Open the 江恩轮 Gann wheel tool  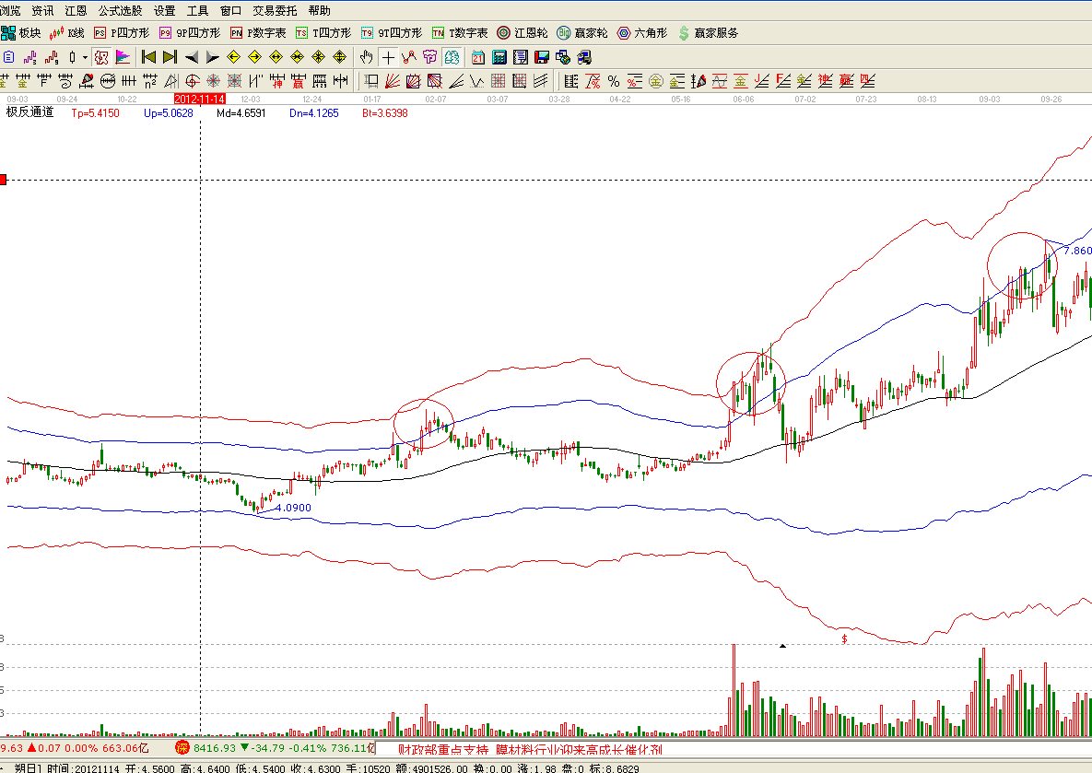(x=523, y=33)
